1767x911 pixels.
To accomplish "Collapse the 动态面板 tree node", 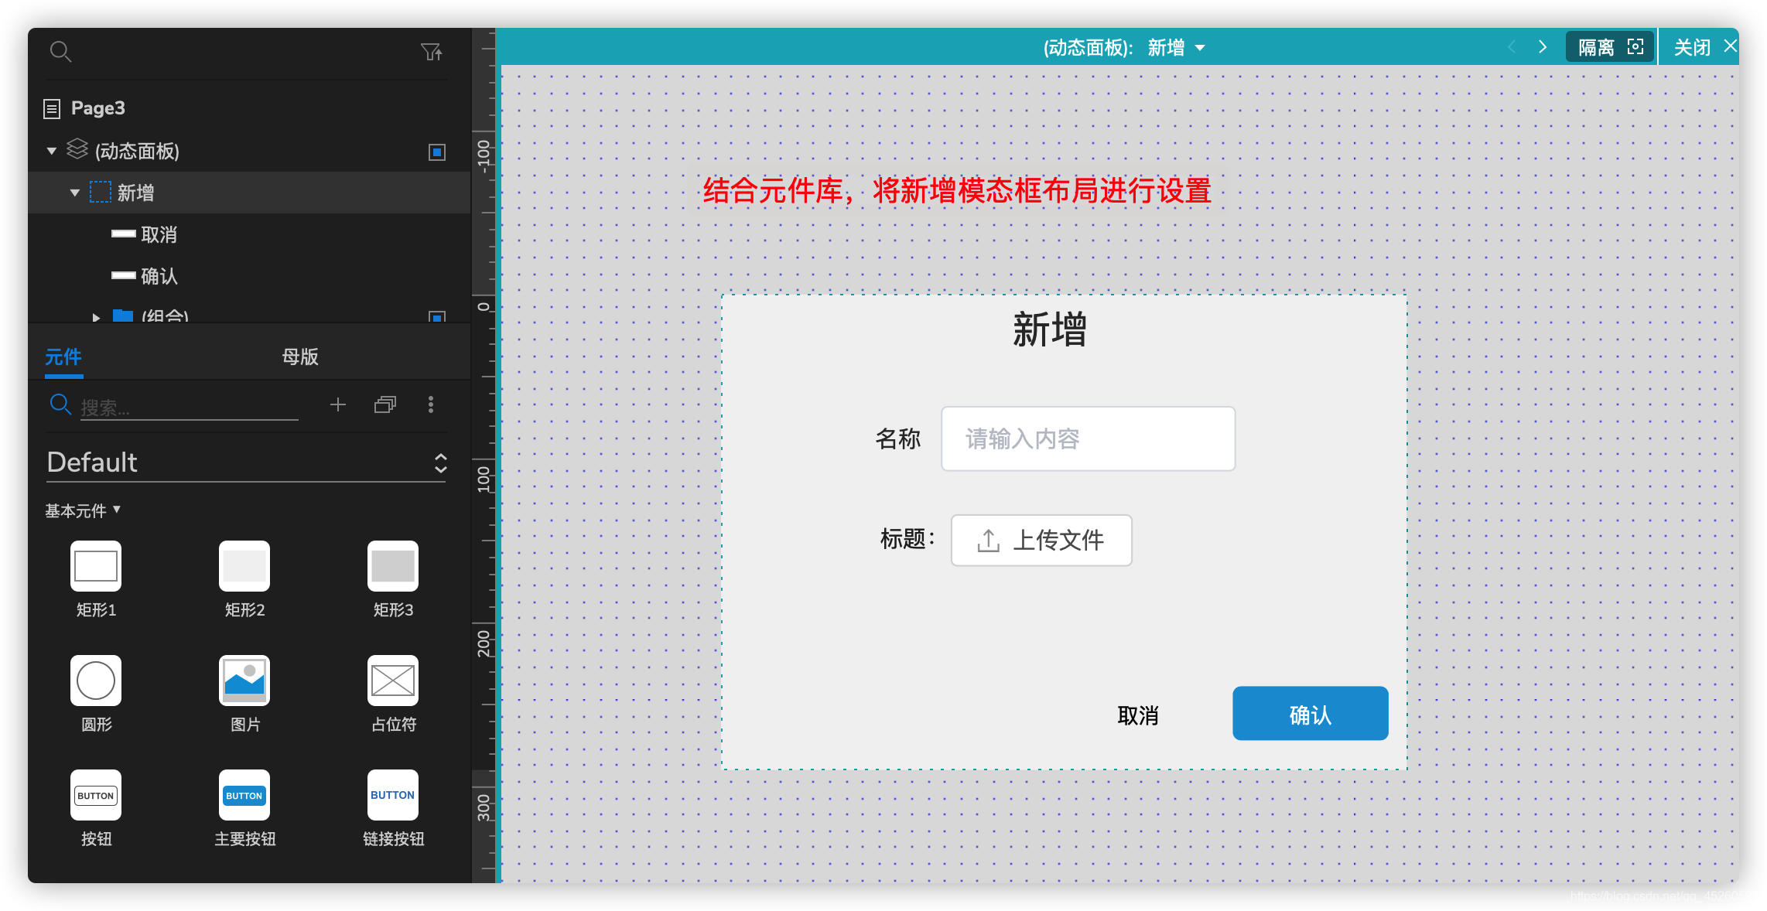I will 52,151.
